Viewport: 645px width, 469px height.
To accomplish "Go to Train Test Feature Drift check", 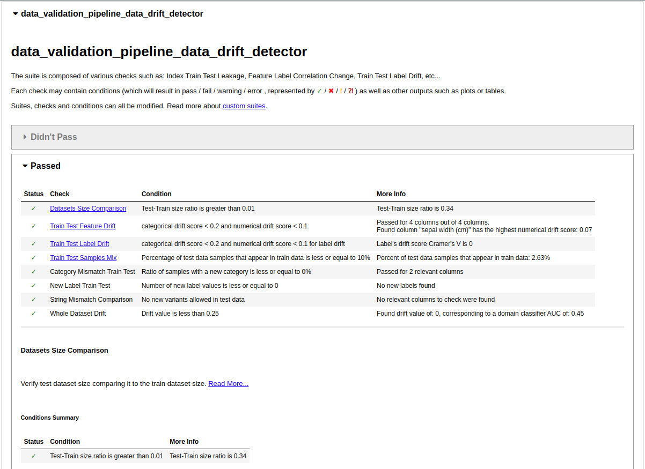I will pos(83,226).
